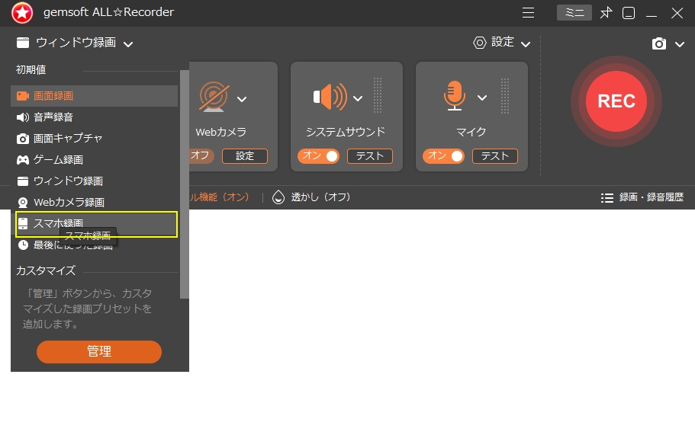The image size is (695, 448).
Task: Click the system sound volume level meter
Action: [378, 95]
